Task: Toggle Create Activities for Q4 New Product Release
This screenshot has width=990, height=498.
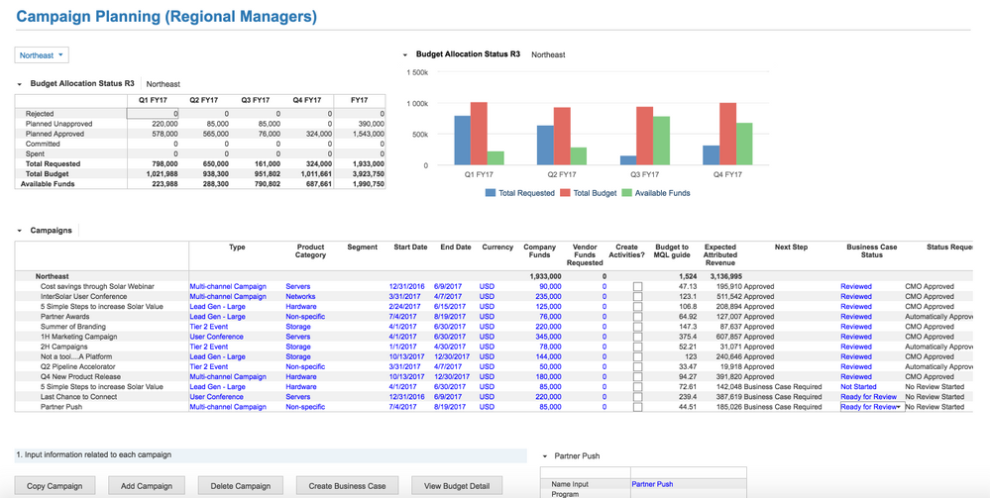Action: [x=637, y=377]
